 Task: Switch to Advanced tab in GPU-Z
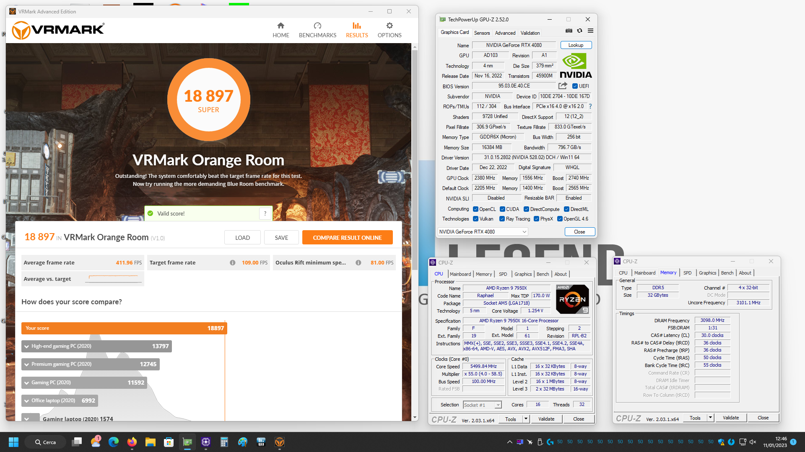[505, 33]
